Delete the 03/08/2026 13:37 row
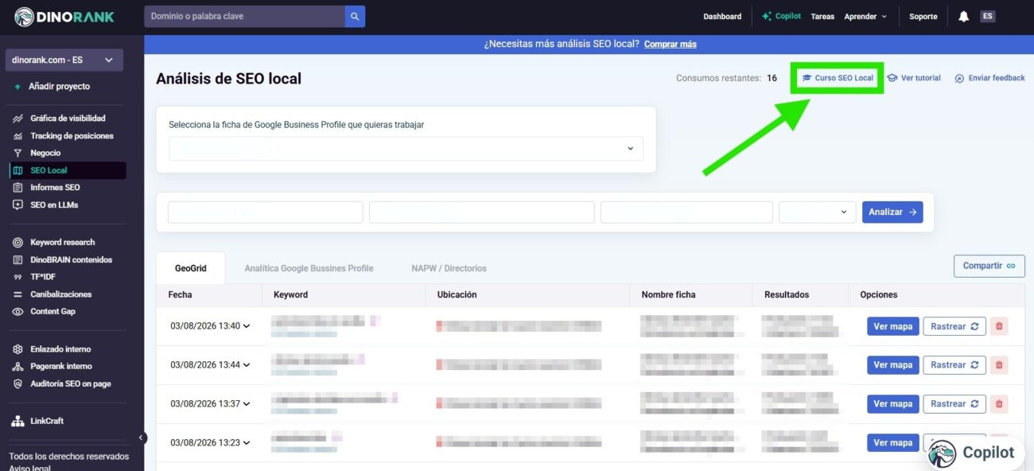The height and width of the screenshot is (471, 1034). [x=999, y=404]
